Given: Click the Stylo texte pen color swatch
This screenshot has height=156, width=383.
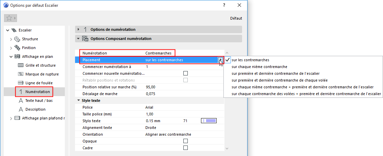Looking at the screenshot, I should [209, 121].
